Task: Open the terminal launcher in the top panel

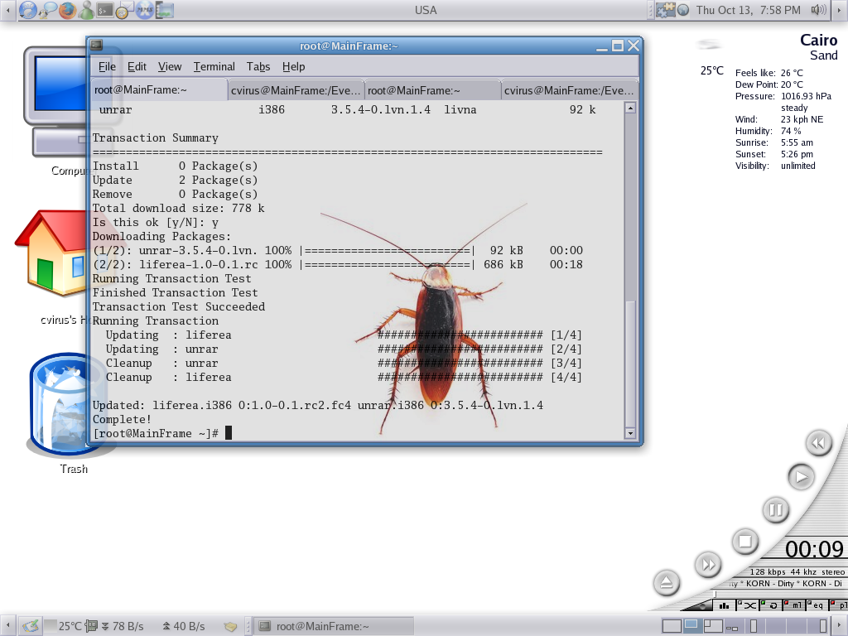Action: tap(104, 10)
